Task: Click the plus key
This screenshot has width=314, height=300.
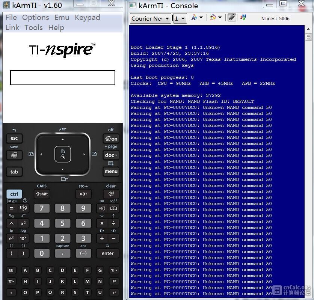Action: click(102, 238)
